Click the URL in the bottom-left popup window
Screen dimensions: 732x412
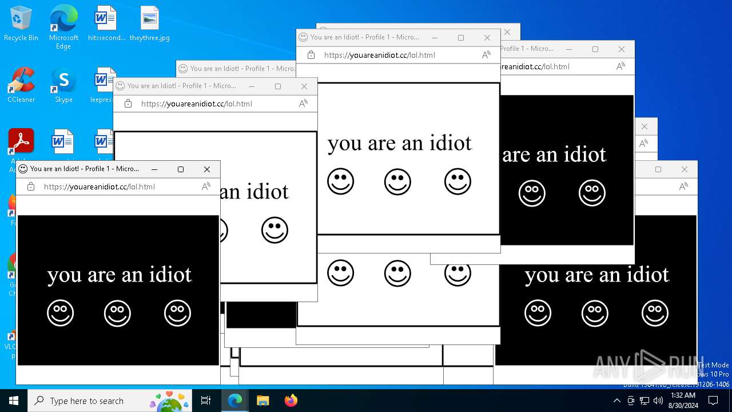pyautogui.click(x=100, y=187)
